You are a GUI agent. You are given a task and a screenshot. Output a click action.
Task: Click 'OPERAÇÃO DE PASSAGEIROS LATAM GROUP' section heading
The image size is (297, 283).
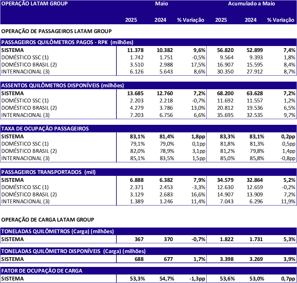click(x=56, y=31)
